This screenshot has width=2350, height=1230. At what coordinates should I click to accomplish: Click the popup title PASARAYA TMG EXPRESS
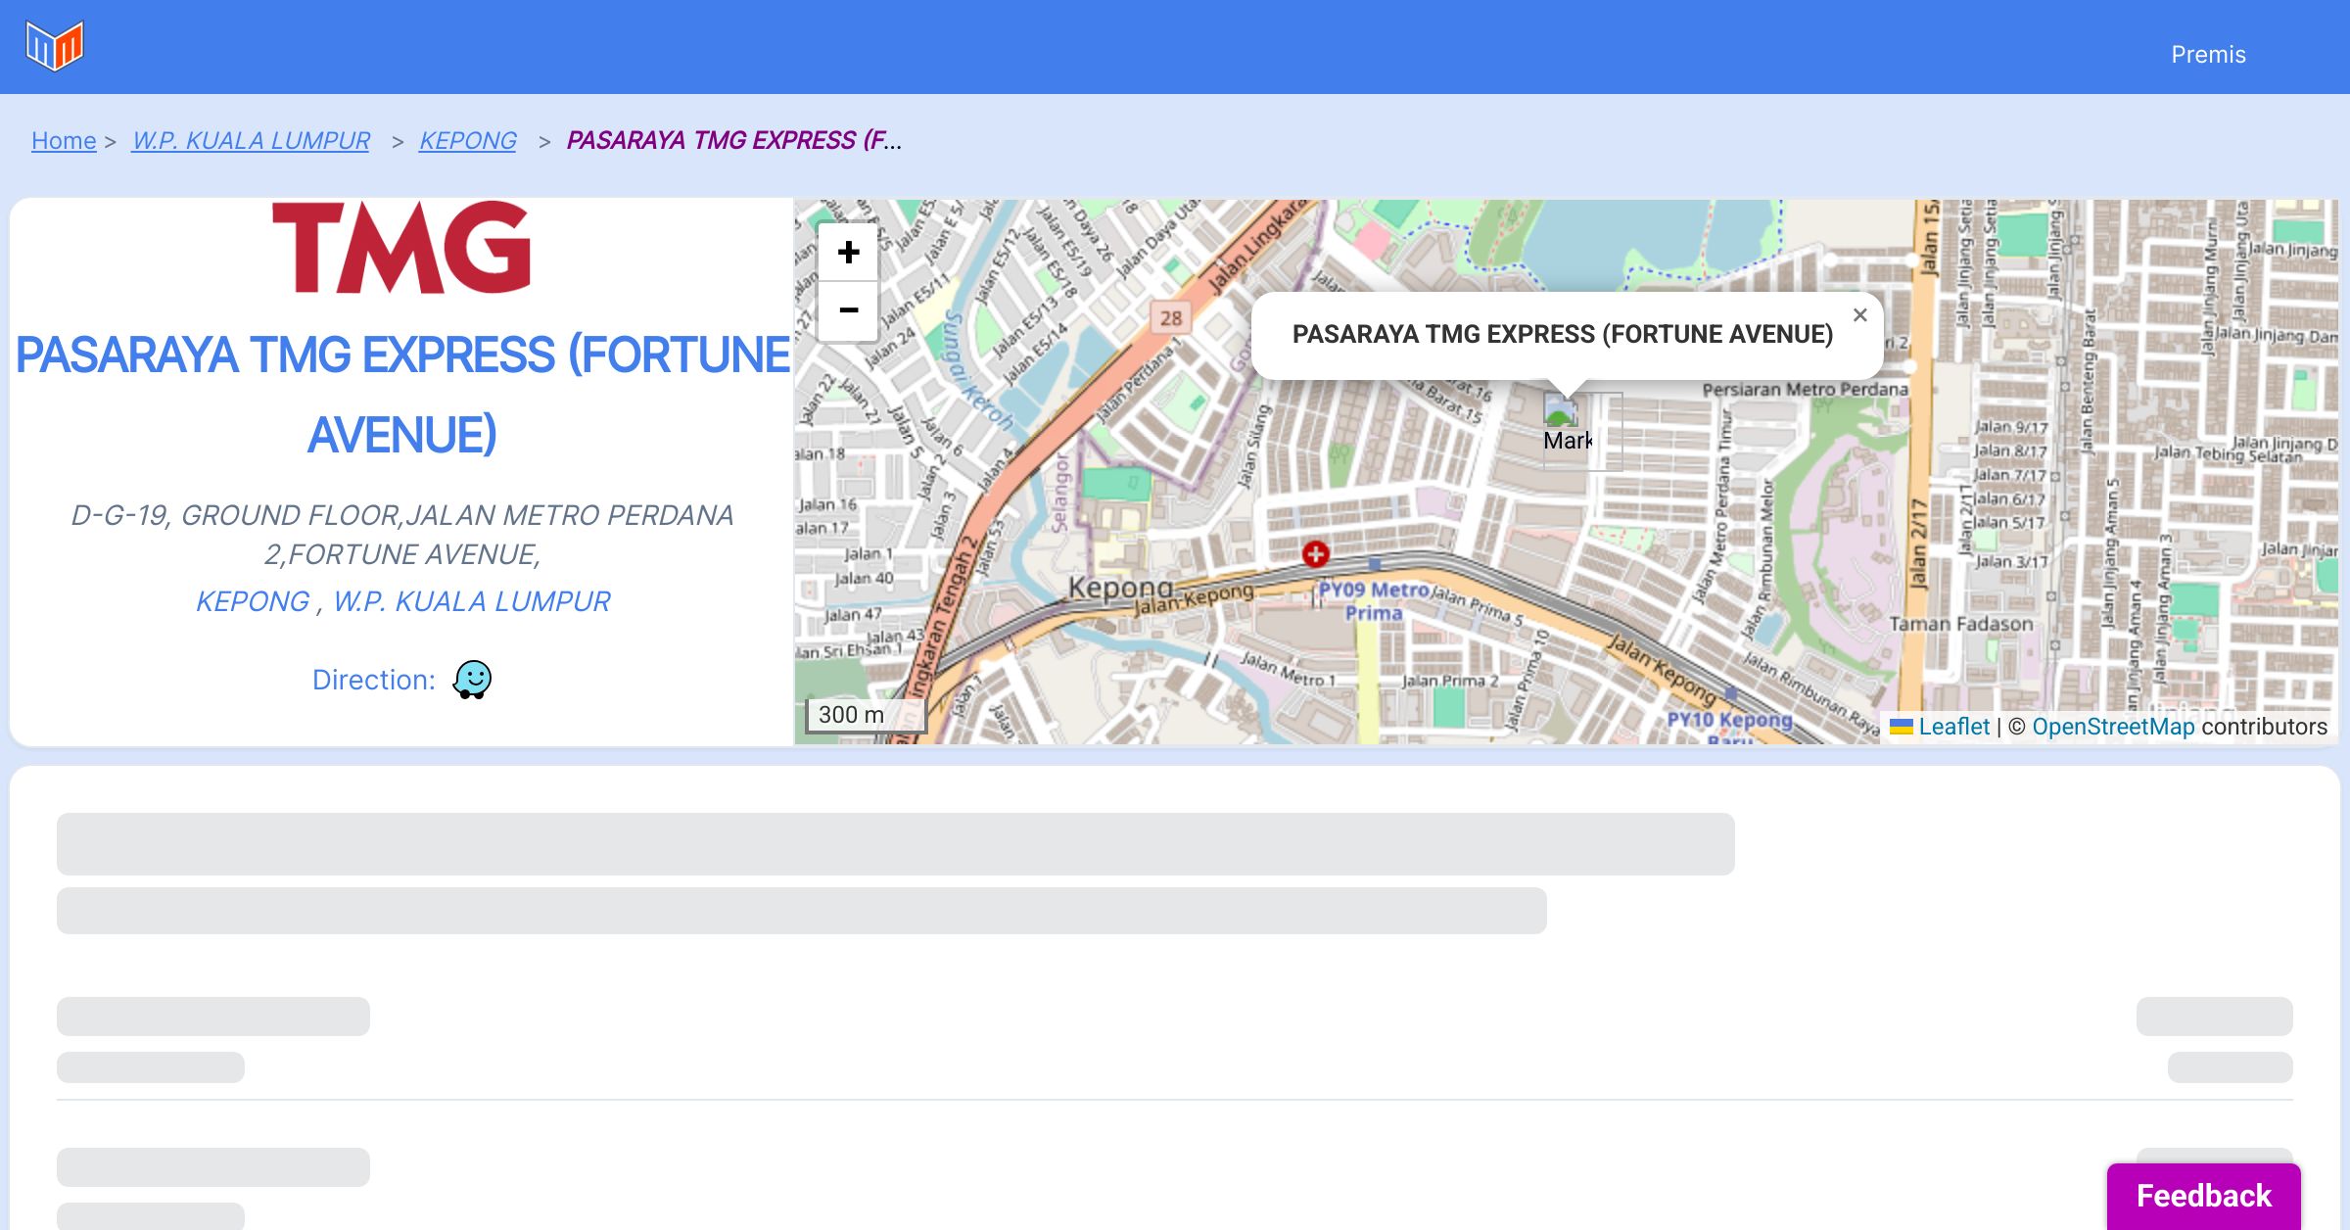(1562, 334)
